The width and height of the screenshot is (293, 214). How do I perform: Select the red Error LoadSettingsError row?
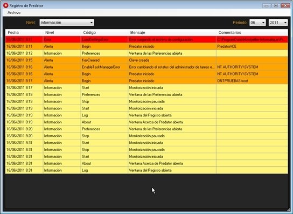(146, 40)
